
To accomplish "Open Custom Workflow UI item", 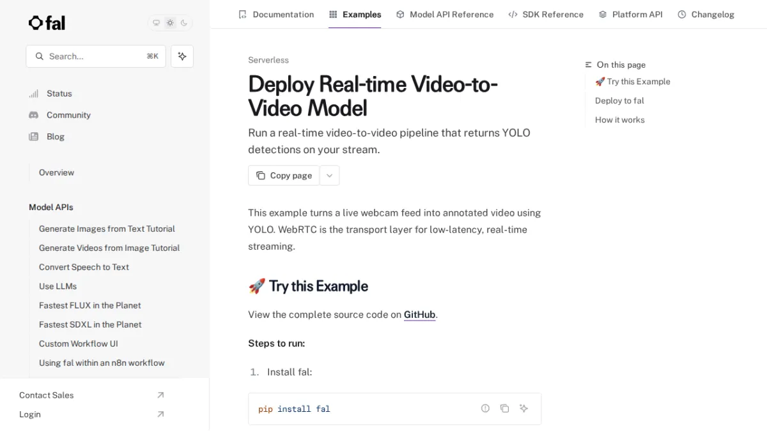I will [x=79, y=344].
